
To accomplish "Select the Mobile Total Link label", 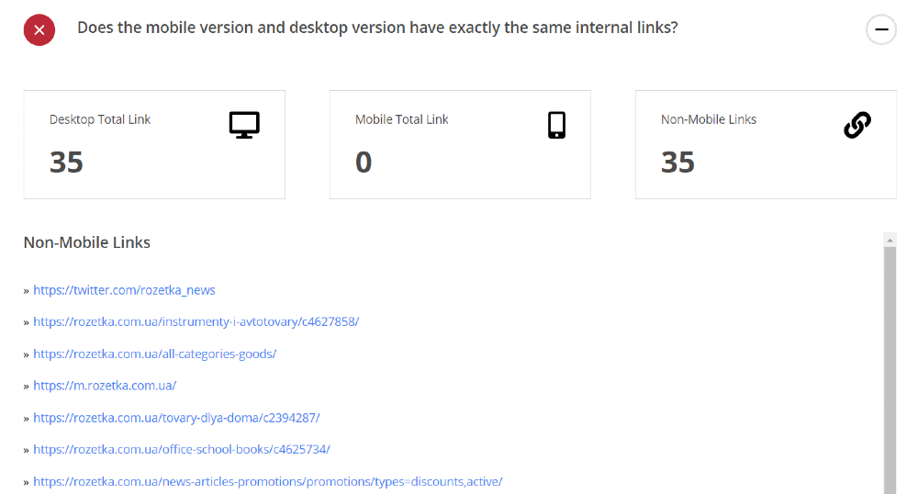I will point(401,119).
